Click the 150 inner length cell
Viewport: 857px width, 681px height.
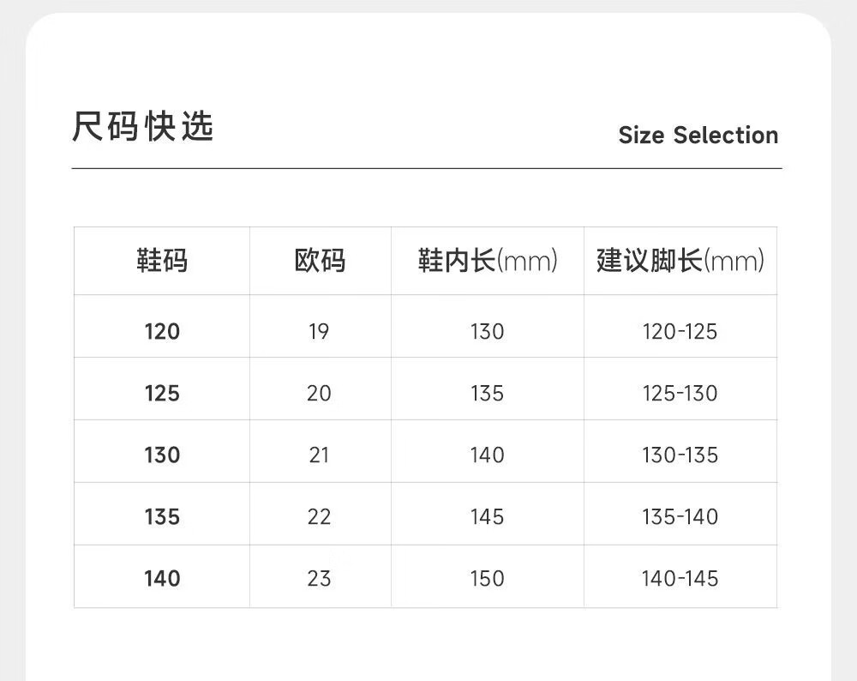click(x=487, y=579)
